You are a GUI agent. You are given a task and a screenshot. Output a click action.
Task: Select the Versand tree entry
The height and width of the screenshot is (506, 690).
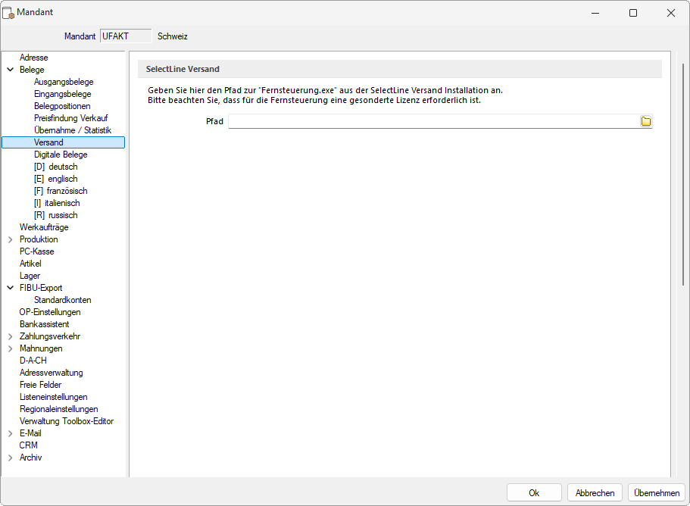click(64, 142)
